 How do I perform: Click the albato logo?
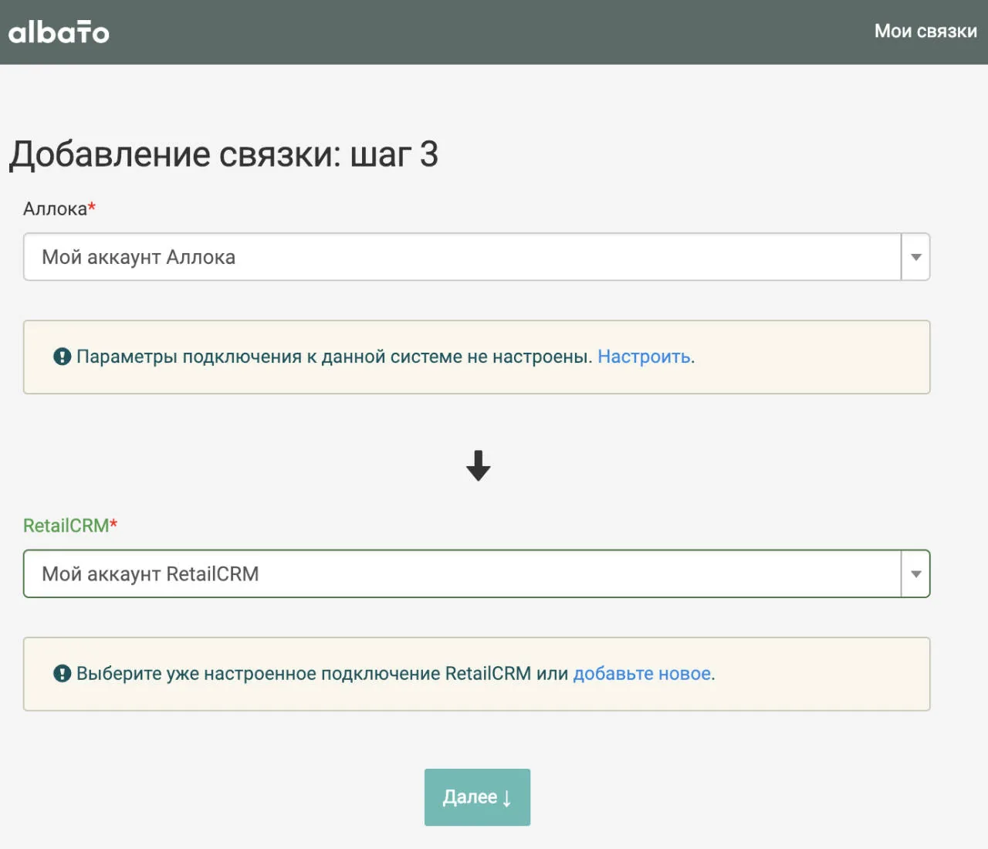pos(59,32)
